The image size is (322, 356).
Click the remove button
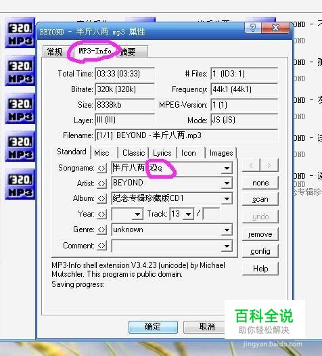[260, 234]
